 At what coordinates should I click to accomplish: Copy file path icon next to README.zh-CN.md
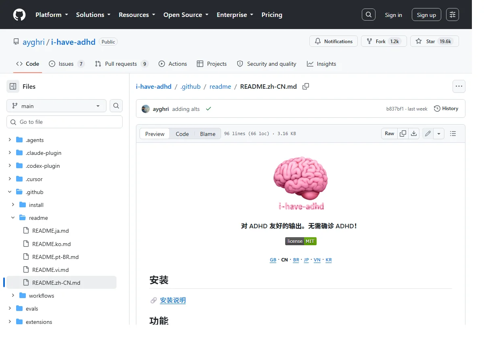coord(306,86)
